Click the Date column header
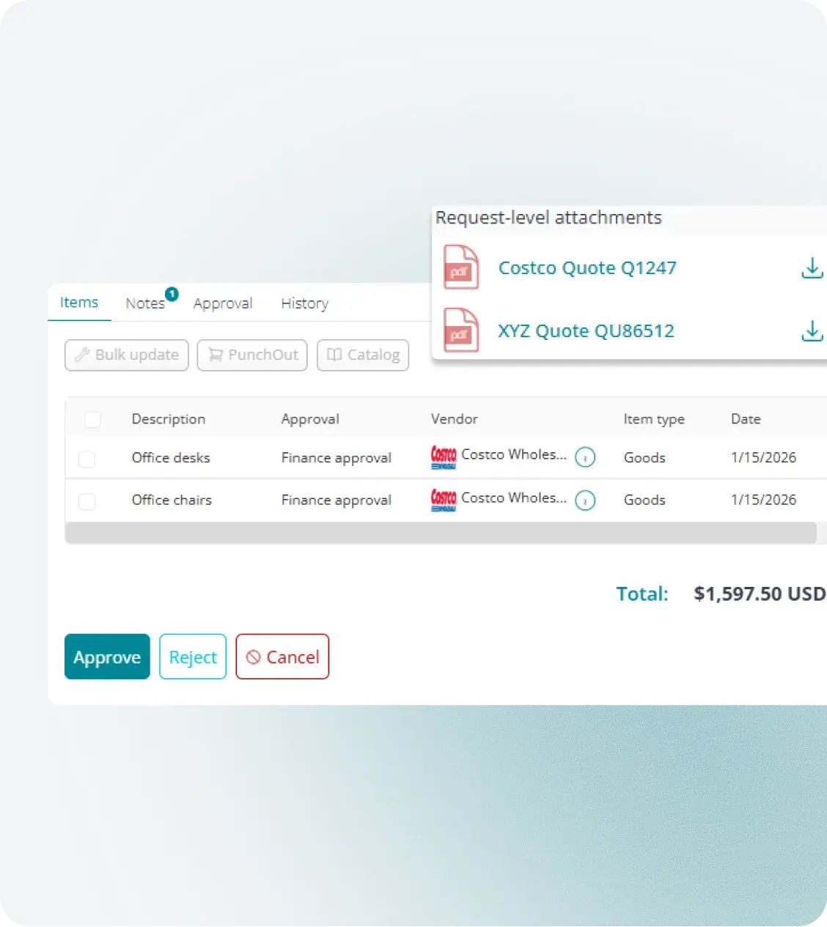The image size is (827, 927). click(746, 419)
